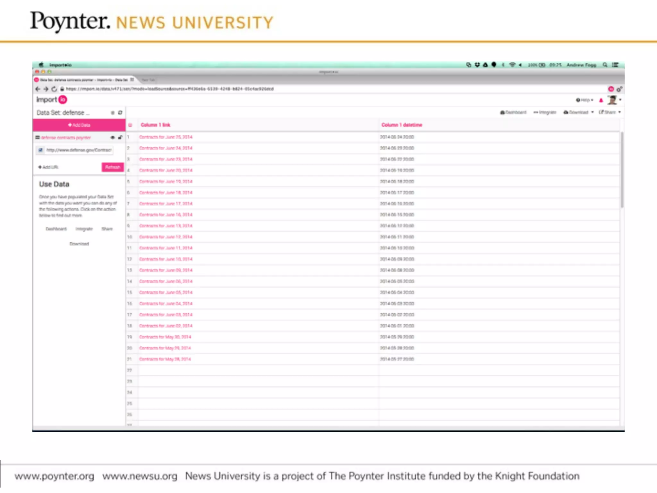Viewport: 657px width, 493px height.
Task: Expand the Download dropdown arrow
Action: [x=592, y=112]
